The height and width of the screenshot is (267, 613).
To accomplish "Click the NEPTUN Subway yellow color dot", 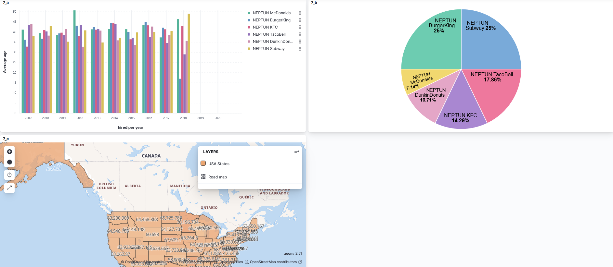I will pos(249,49).
